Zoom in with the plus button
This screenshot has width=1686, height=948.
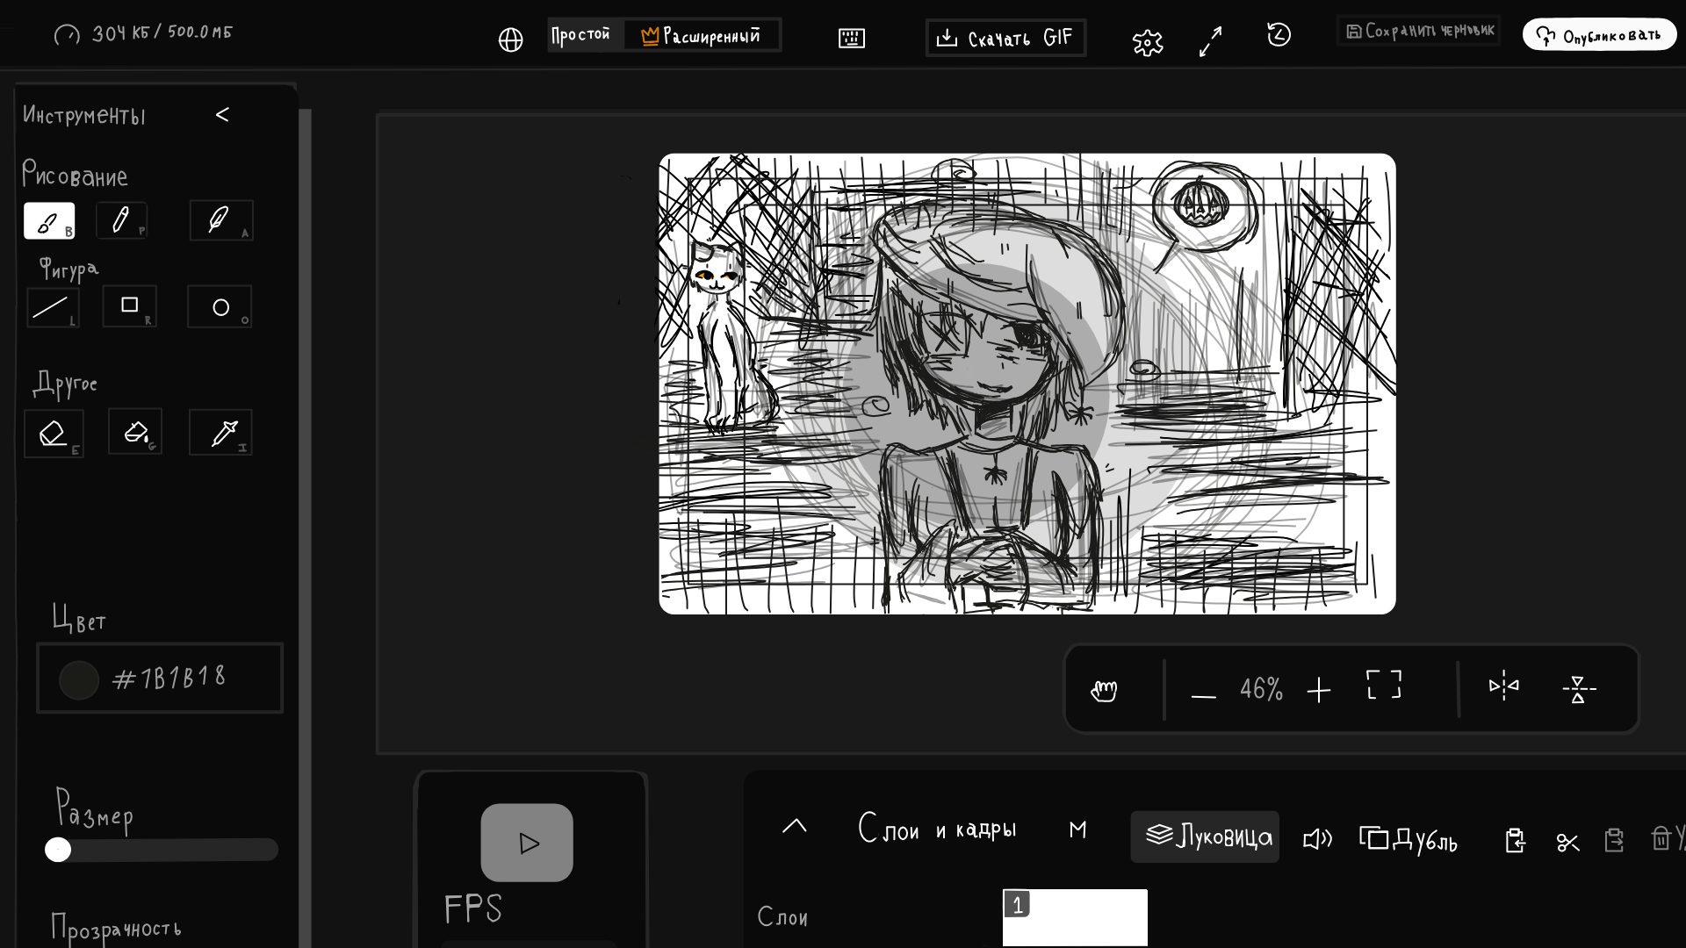[x=1318, y=691]
